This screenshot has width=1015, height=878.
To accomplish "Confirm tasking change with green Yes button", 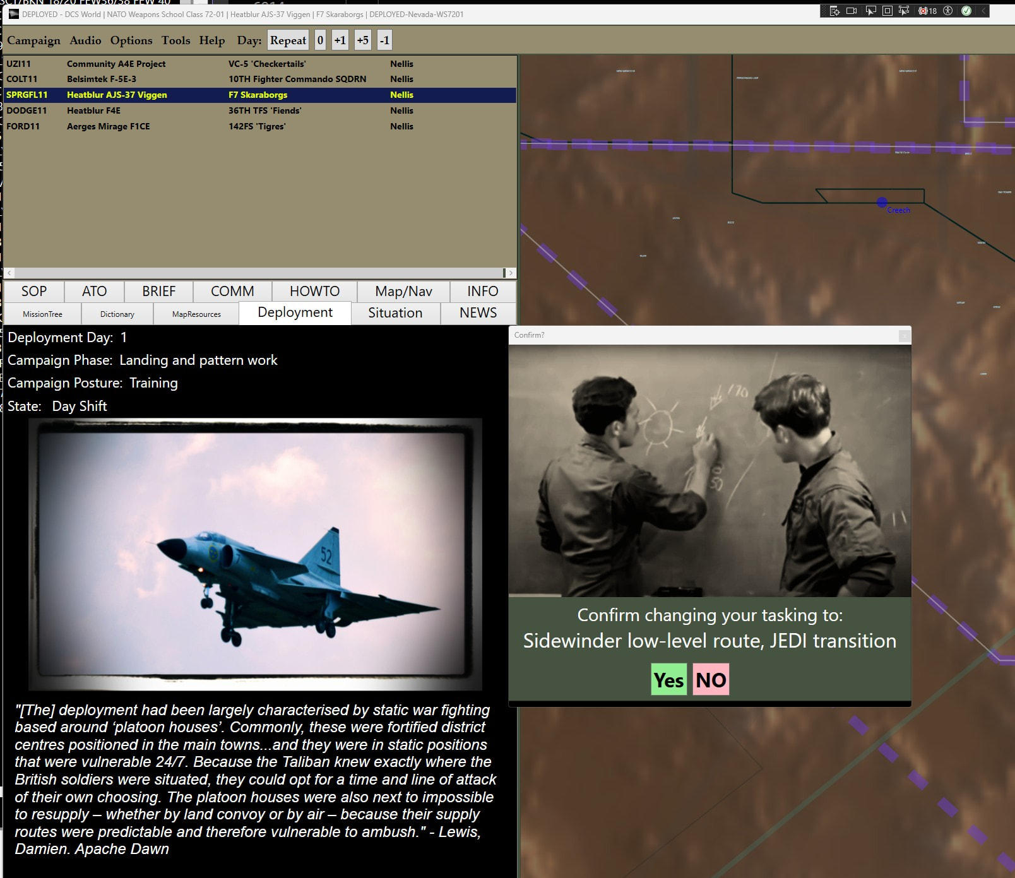I will tap(668, 680).
